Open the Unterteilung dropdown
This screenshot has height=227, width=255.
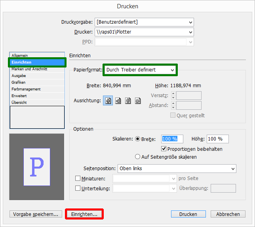tap(145, 188)
